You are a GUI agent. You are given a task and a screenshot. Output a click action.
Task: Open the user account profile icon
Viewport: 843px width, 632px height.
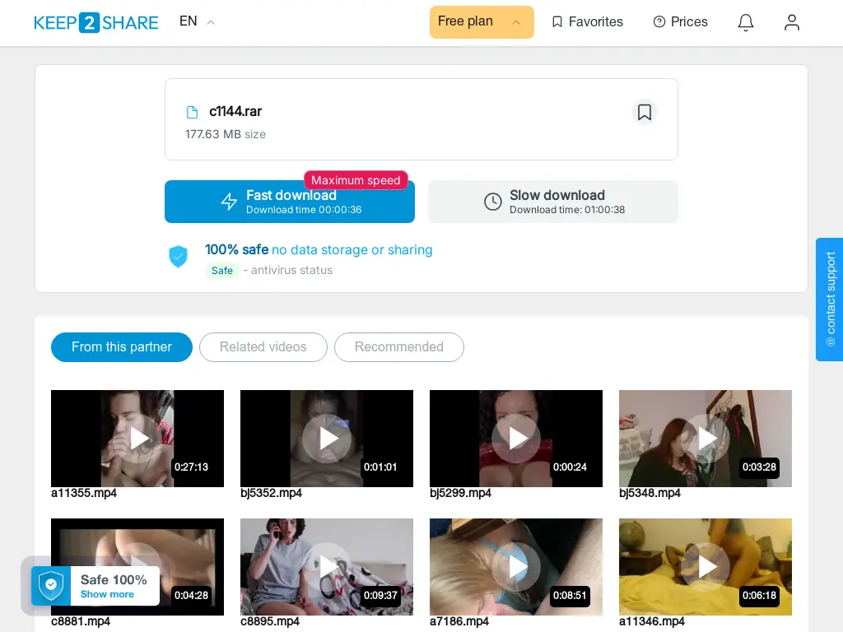pos(792,22)
